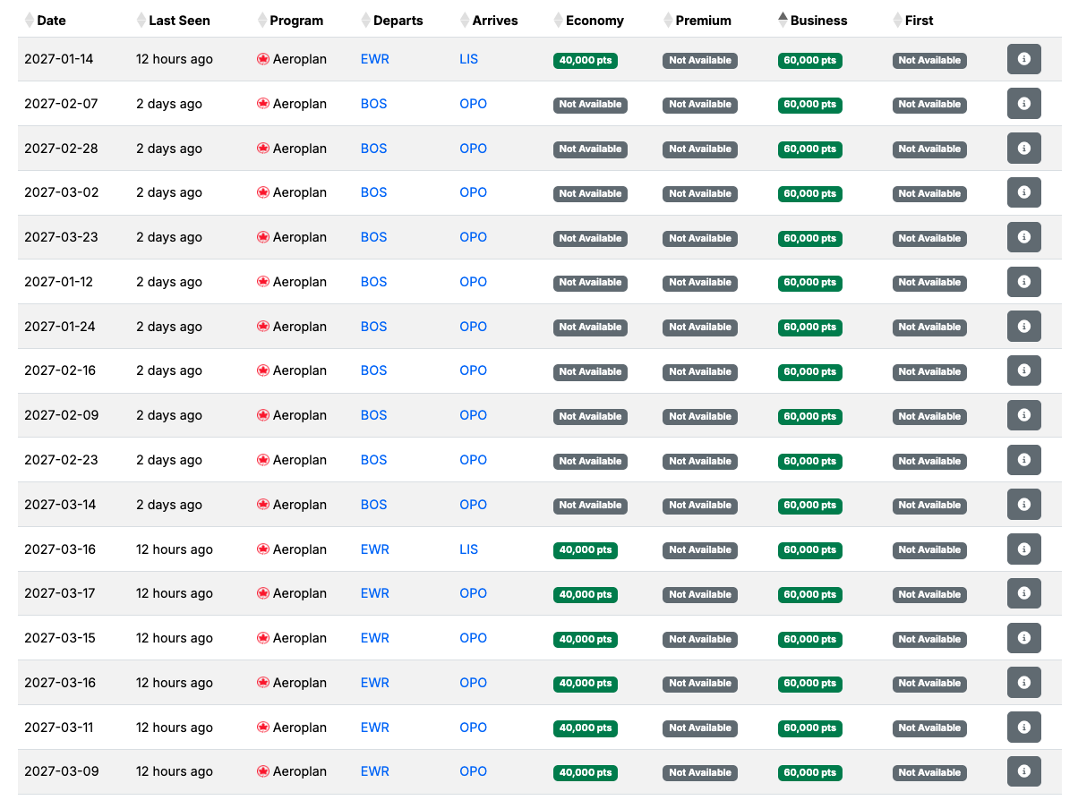Open EWR link in 2027-03-17 row
The width and height of the screenshot is (1078, 800).
point(375,593)
